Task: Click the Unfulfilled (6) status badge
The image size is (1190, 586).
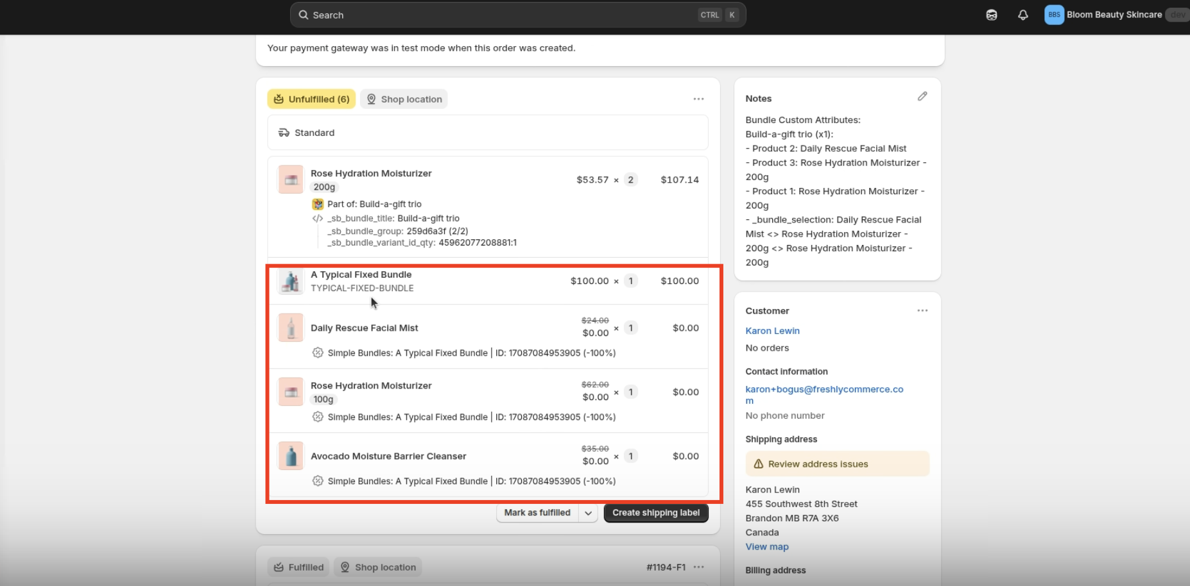Action: click(x=311, y=99)
